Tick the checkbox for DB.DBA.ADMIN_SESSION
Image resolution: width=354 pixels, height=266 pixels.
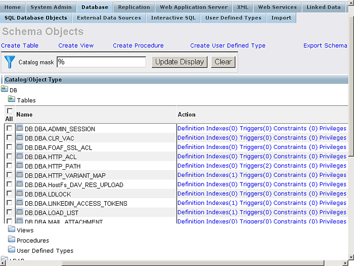point(10,128)
